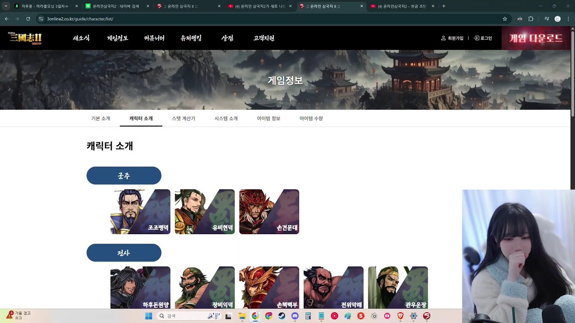
Task: Open Notepad from the taskbar
Action: pyautogui.click(x=321, y=316)
